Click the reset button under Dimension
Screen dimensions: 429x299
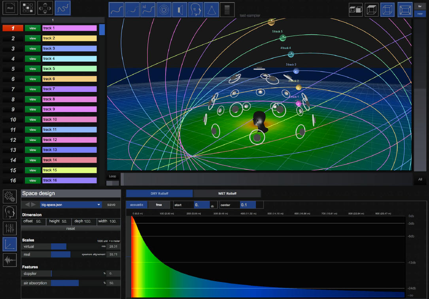point(70,228)
